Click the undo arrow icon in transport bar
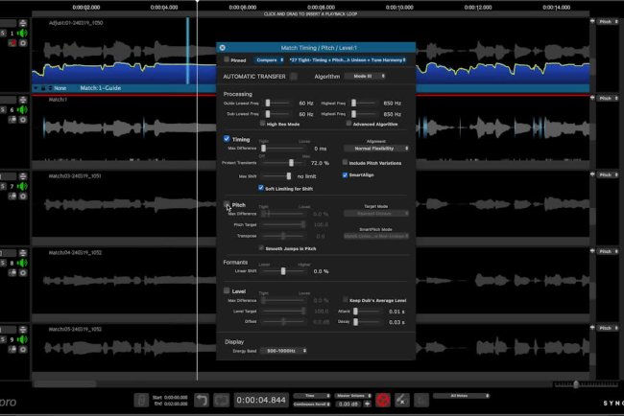The image size is (624, 416). [x=202, y=400]
